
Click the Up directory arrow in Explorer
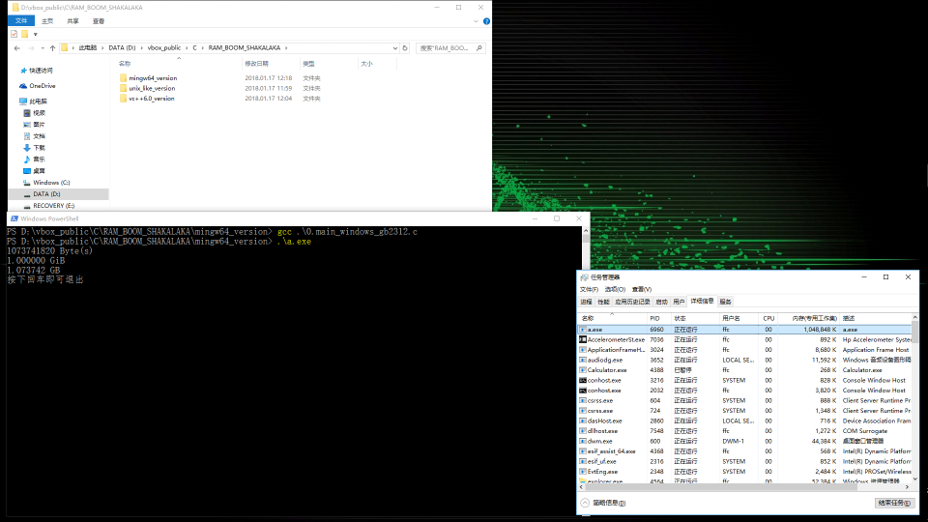51,47
